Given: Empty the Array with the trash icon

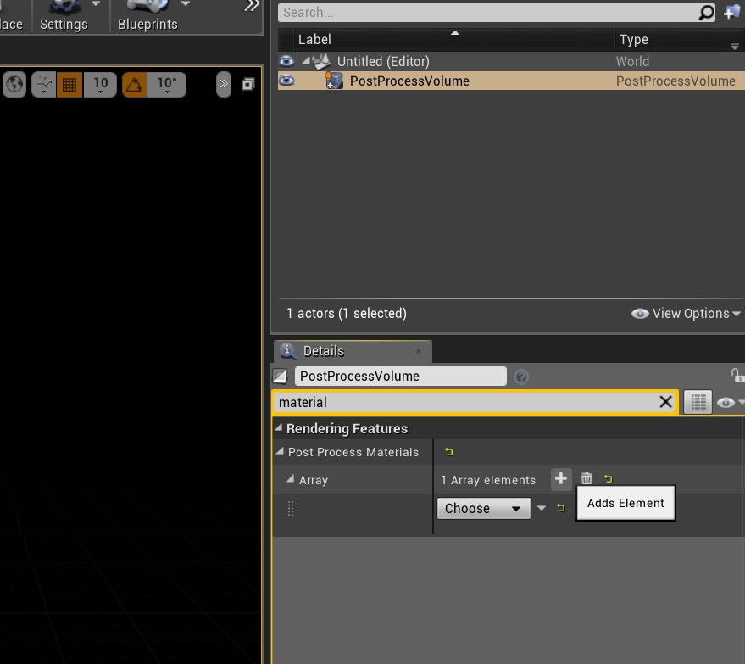Looking at the screenshot, I should pos(587,478).
